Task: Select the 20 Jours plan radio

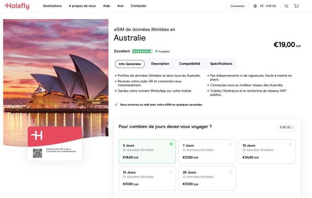Action: (x=230, y=171)
